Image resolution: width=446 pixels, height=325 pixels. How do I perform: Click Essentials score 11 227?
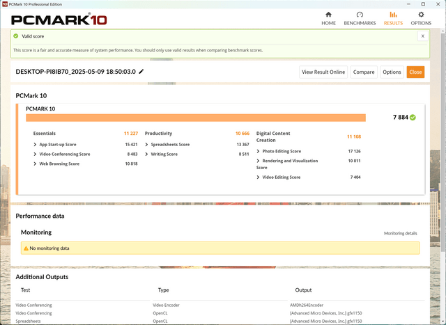point(131,134)
